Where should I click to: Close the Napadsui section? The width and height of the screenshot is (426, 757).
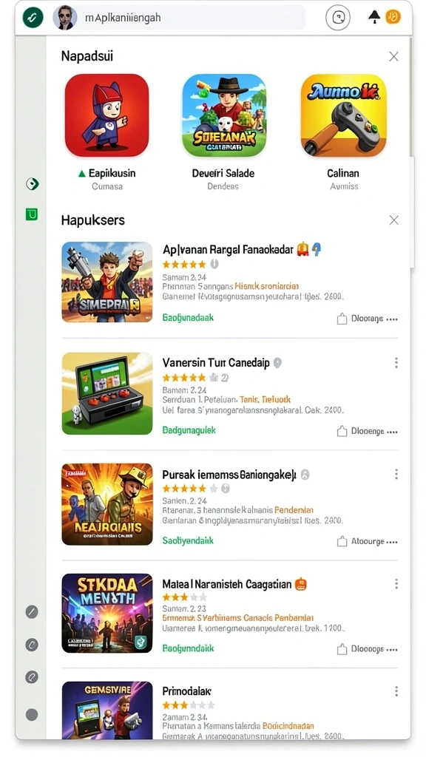(393, 56)
